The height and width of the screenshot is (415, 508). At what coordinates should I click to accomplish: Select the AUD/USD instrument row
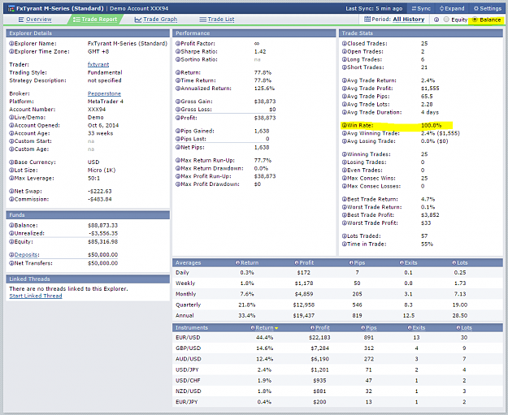pos(337,359)
